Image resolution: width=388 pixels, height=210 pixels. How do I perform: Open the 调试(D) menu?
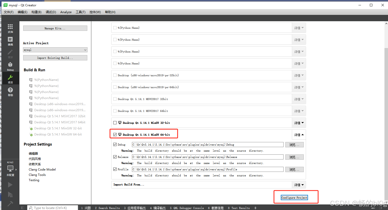[51, 12]
